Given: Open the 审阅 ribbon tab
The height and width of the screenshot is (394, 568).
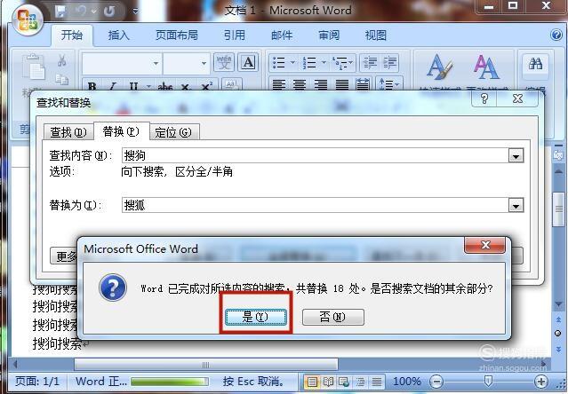Looking at the screenshot, I should click(329, 35).
